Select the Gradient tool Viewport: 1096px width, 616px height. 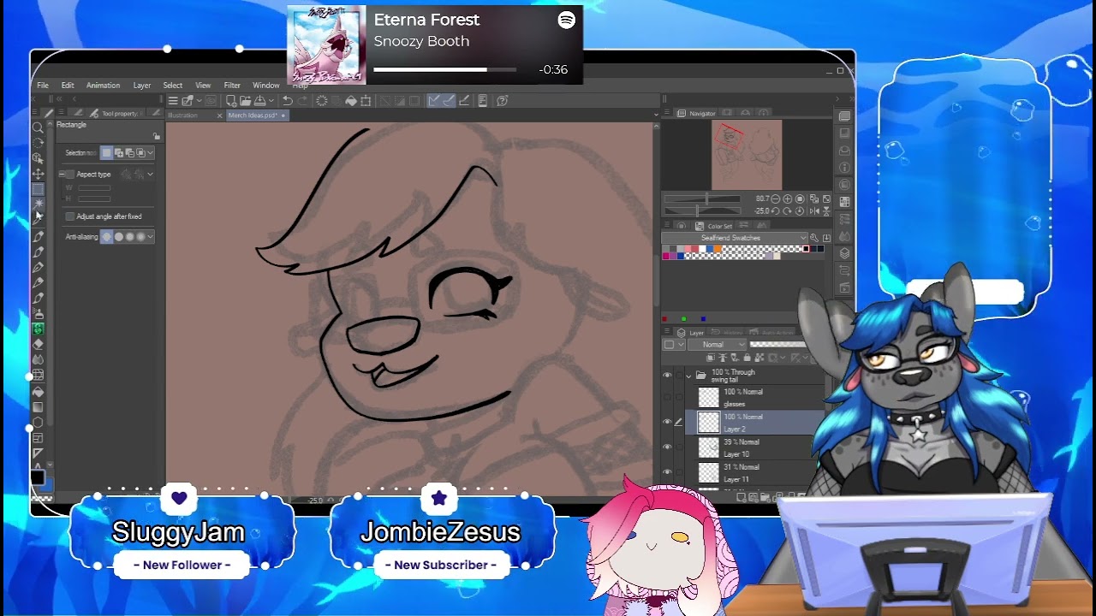pos(39,407)
